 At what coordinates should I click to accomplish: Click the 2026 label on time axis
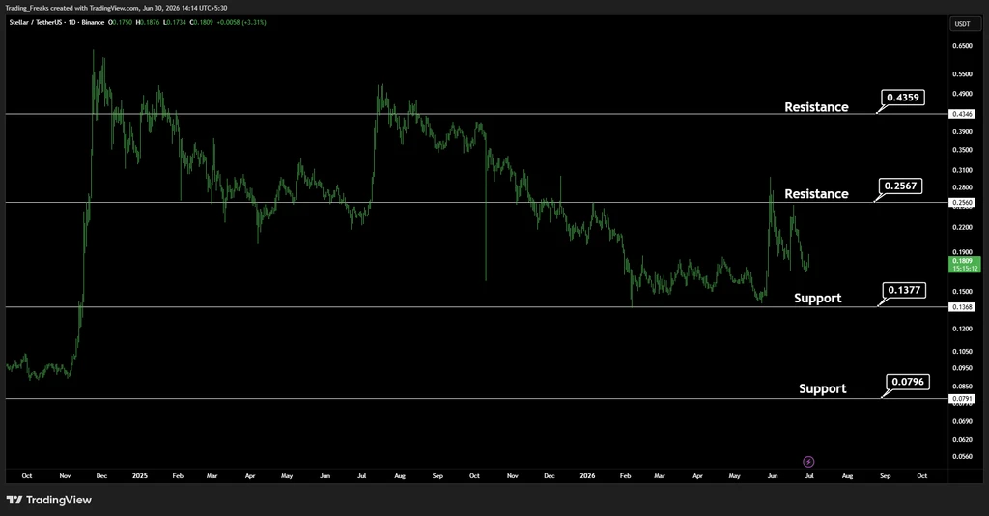(587, 476)
